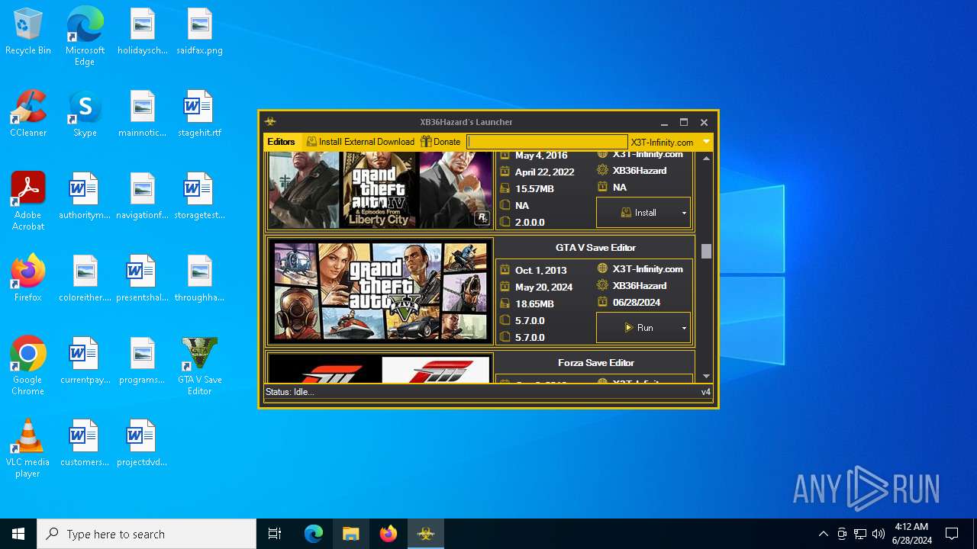Image resolution: width=977 pixels, height=549 pixels.
Task: Click globe icon beside X3T-Infinity.com in GTA V
Action: tap(602, 268)
